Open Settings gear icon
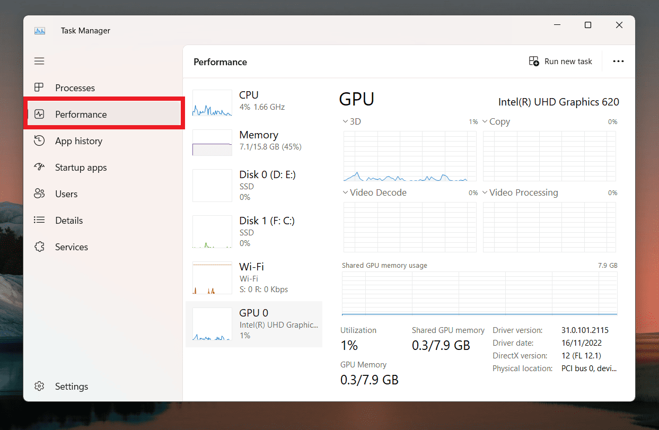 pyautogui.click(x=39, y=387)
